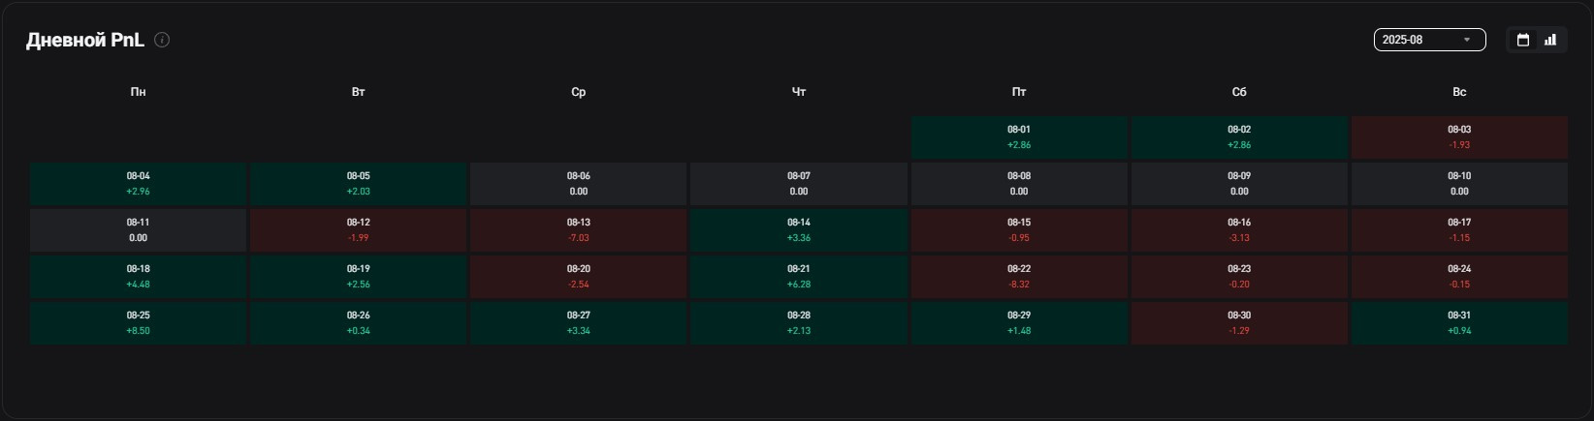1594x421 pixels.
Task: Switch to calendar view
Action: [1523, 40]
